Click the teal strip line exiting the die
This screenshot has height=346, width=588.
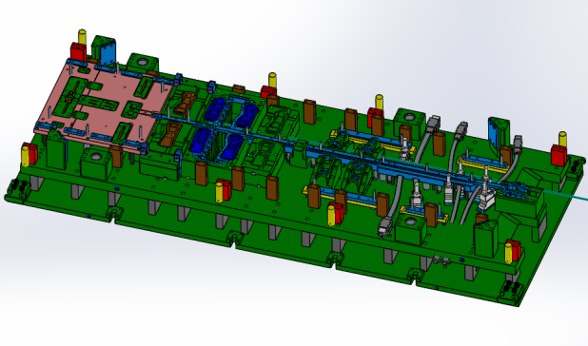tap(565, 195)
